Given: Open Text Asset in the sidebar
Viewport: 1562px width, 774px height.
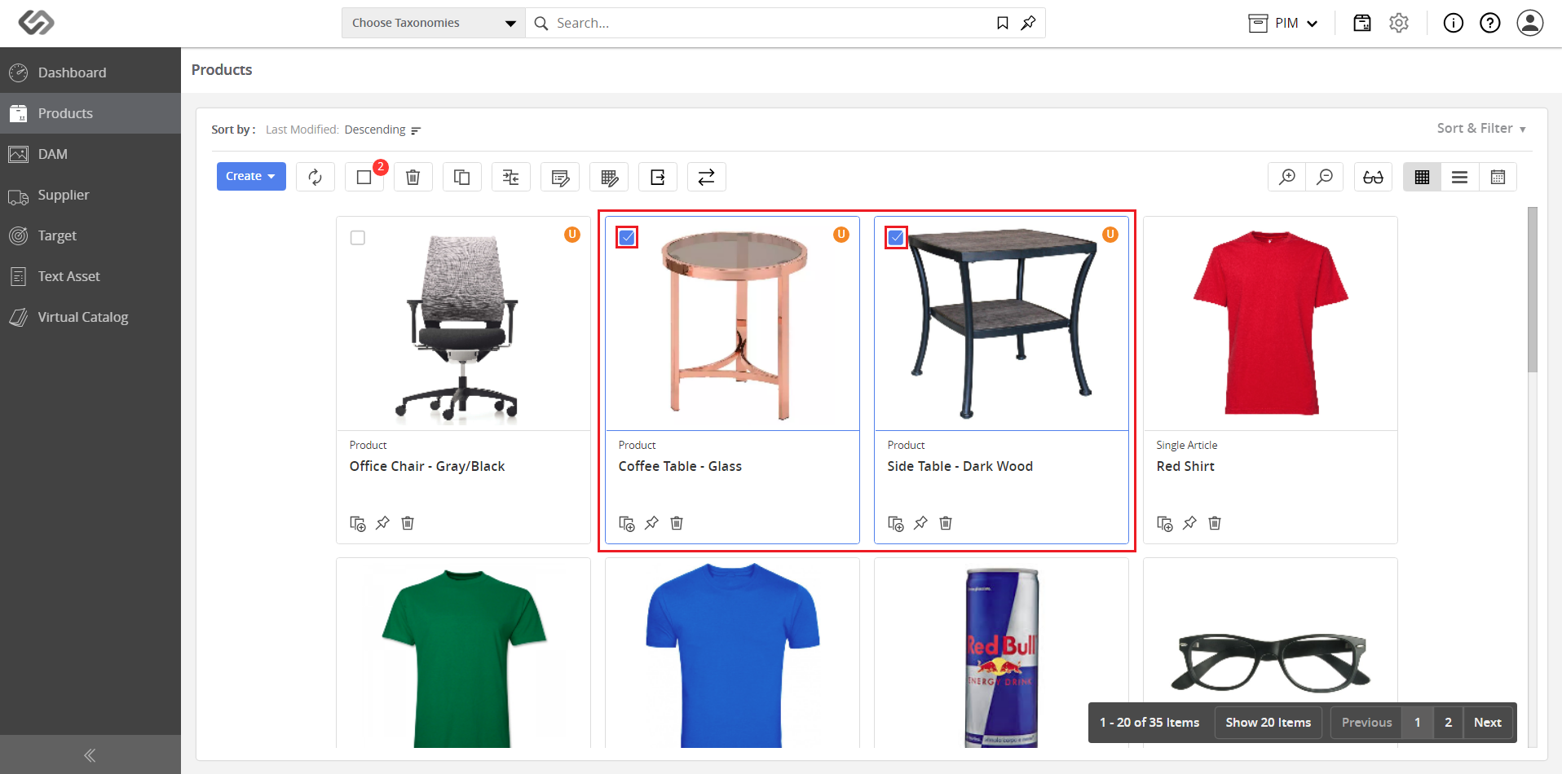Looking at the screenshot, I should tap(90, 276).
